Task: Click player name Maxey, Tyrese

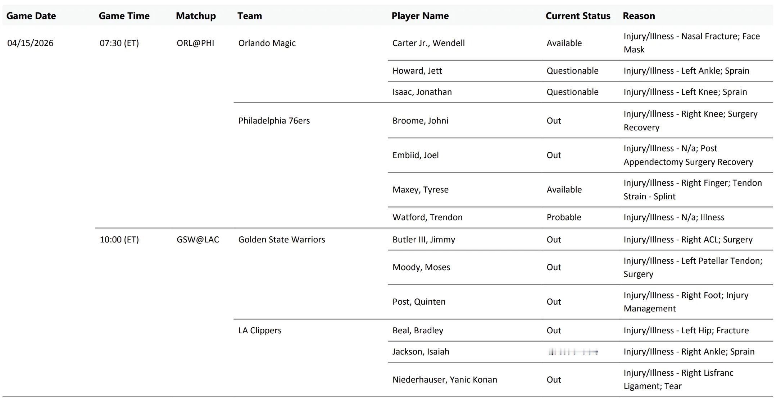Action: pyautogui.click(x=421, y=190)
